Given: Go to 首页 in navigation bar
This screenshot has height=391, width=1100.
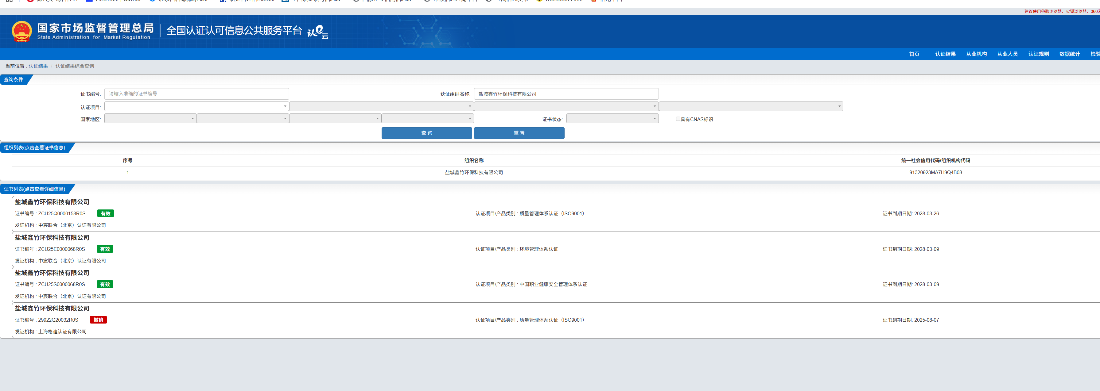Looking at the screenshot, I should pyautogui.click(x=914, y=54).
